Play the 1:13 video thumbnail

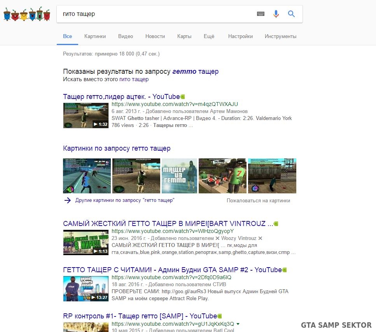point(86,242)
